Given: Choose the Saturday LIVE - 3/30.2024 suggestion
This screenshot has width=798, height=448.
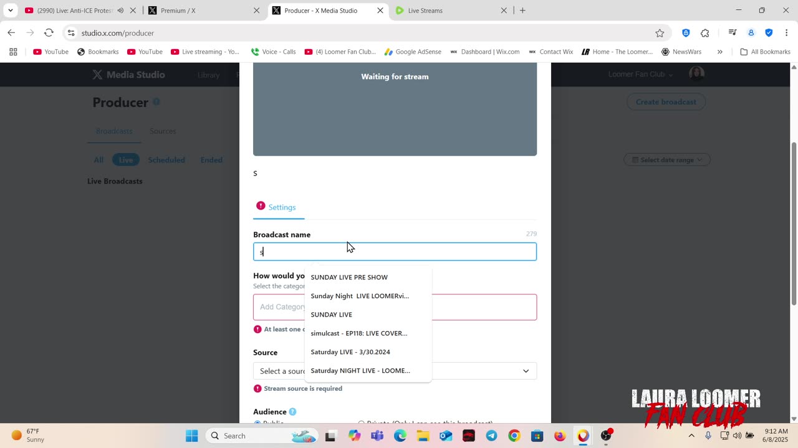Looking at the screenshot, I should click(368, 352).
